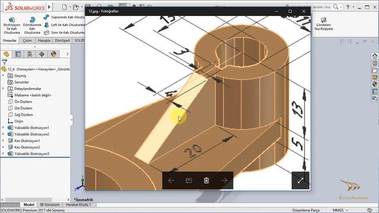Click the status bar icon next to MMGS
This screenshot has height=213, width=379.
(370, 210)
